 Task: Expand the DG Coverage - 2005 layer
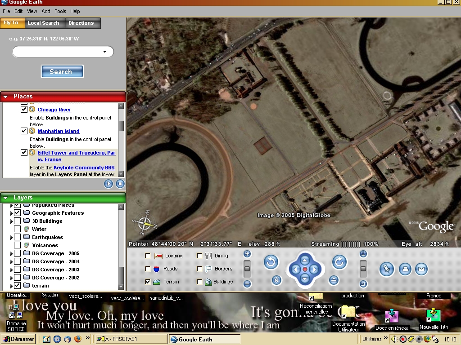tap(11, 253)
